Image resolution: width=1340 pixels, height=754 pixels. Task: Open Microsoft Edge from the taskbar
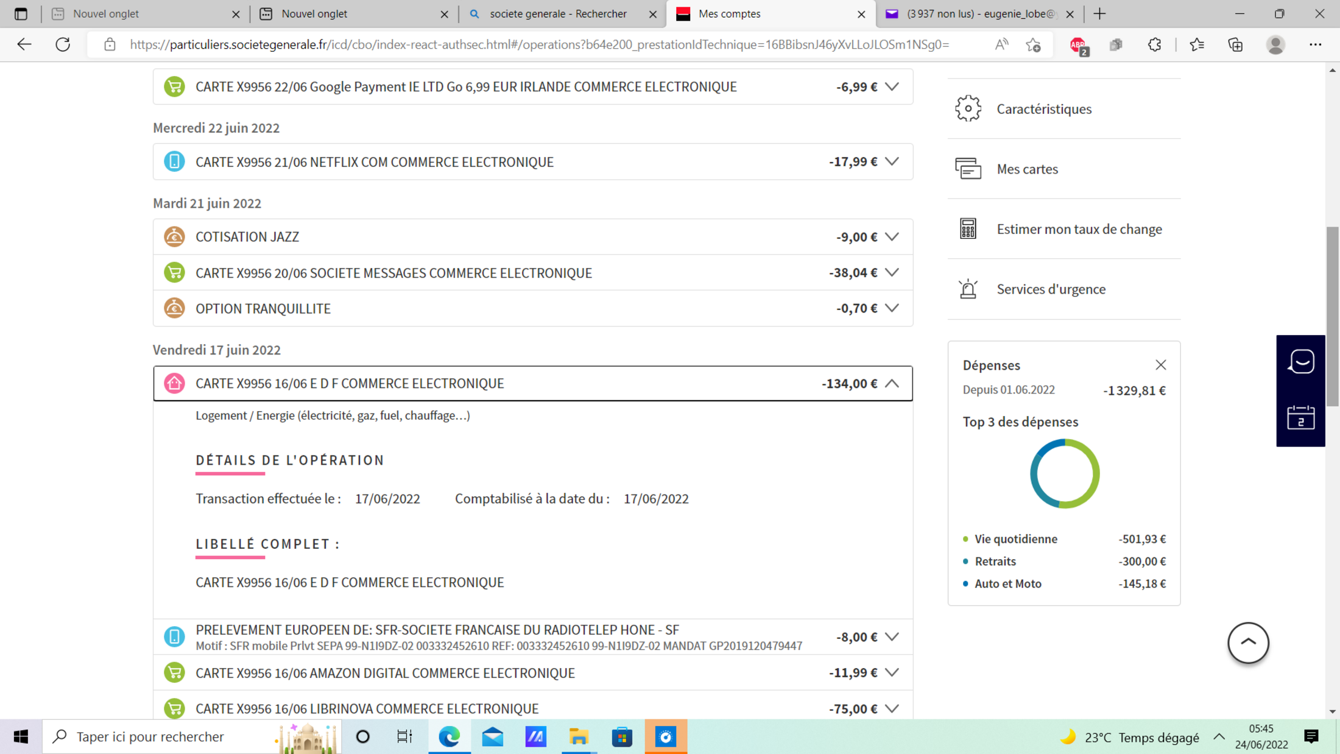point(450,737)
